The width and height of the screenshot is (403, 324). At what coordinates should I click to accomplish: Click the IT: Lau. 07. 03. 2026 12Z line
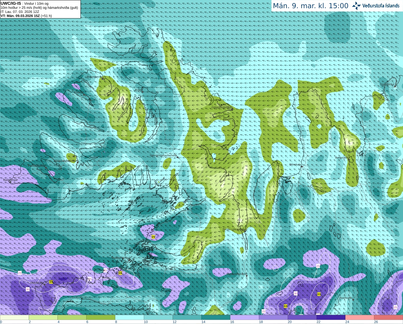click(x=20, y=12)
